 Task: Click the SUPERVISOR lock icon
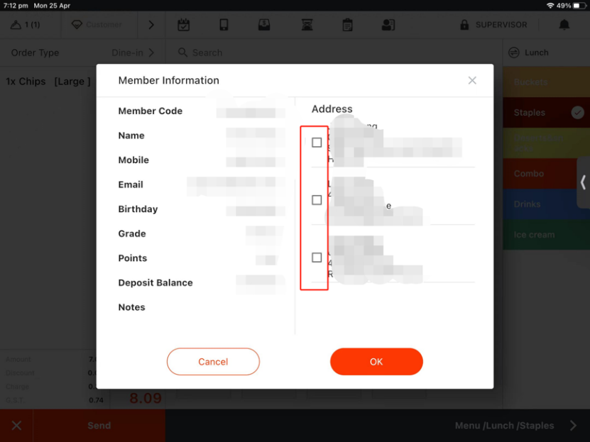[465, 25]
